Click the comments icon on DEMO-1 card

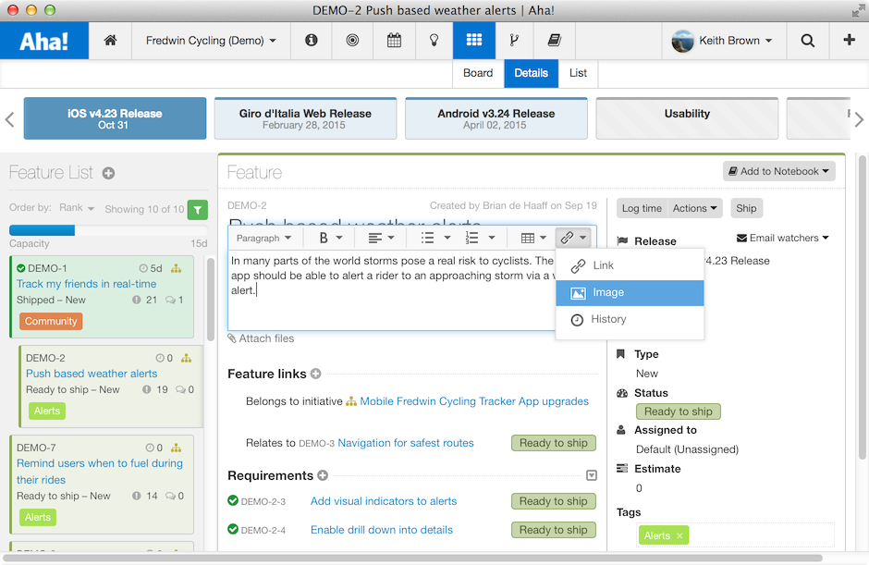(171, 300)
